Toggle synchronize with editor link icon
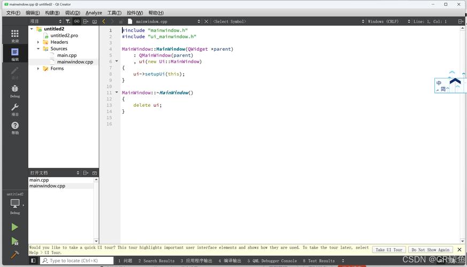The width and height of the screenshot is (467, 267). [76, 21]
